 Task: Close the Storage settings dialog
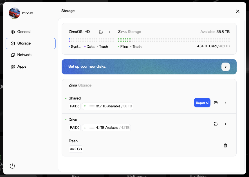click(x=238, y=11)
